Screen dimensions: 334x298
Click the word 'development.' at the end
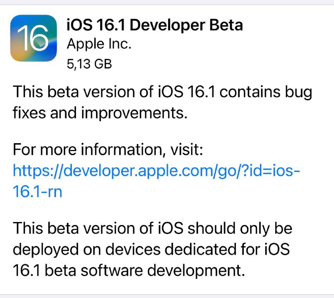196,271
